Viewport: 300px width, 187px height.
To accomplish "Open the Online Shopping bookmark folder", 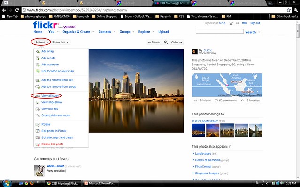I will [x=105, y=16].
